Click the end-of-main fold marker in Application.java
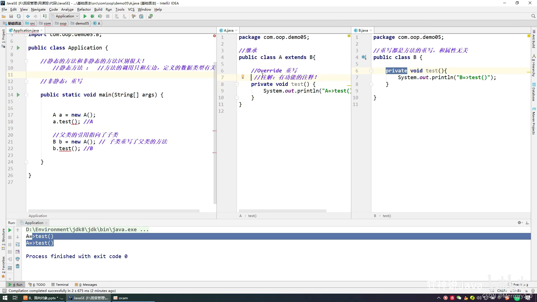The image size is (537, 302). [26, 162]
